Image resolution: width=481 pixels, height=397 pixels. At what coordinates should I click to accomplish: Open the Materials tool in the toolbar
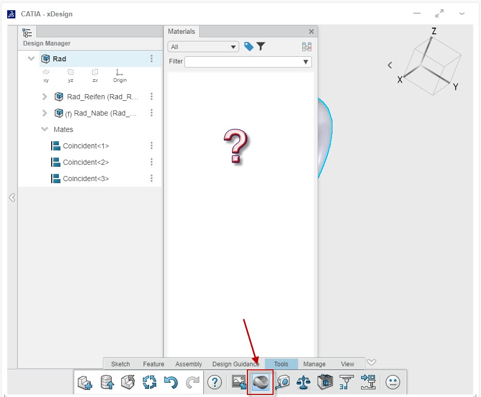[260, 382]
